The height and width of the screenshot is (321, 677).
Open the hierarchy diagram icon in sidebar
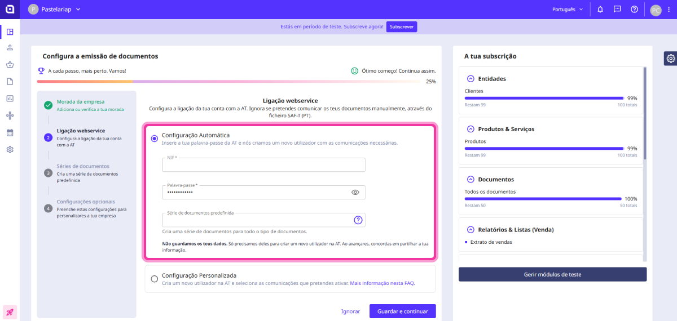point(10,115)
